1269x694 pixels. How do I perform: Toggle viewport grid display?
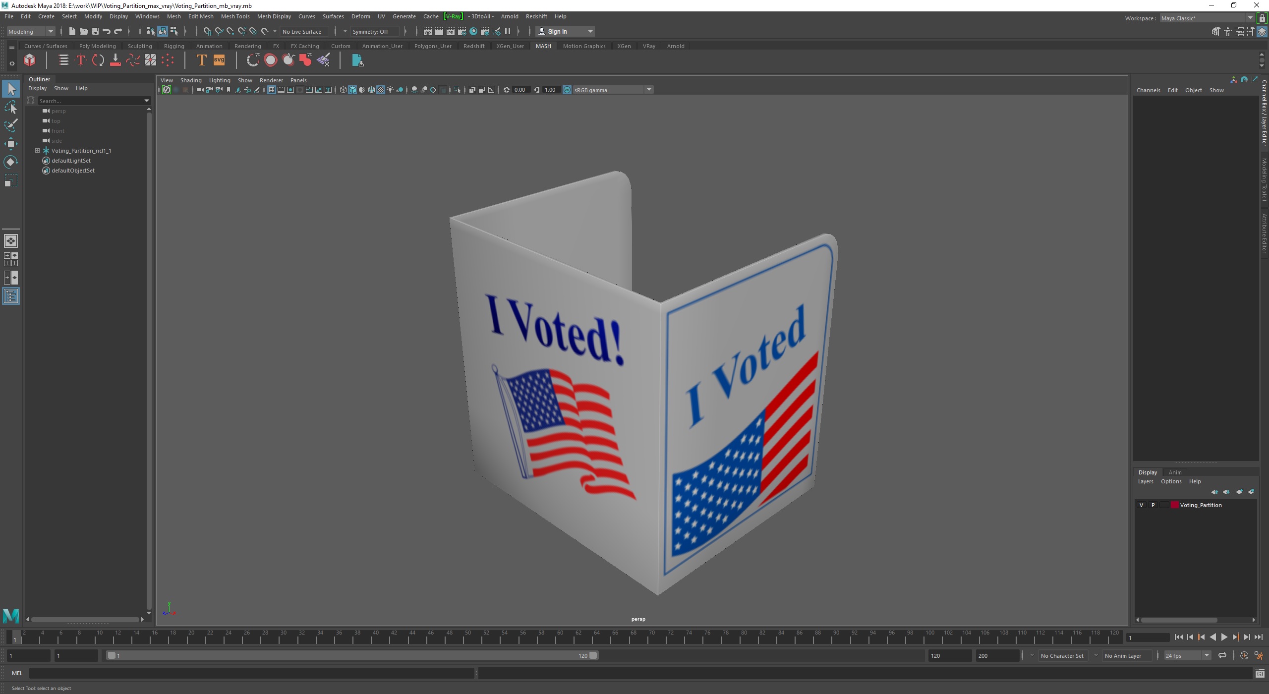[271, 90]
